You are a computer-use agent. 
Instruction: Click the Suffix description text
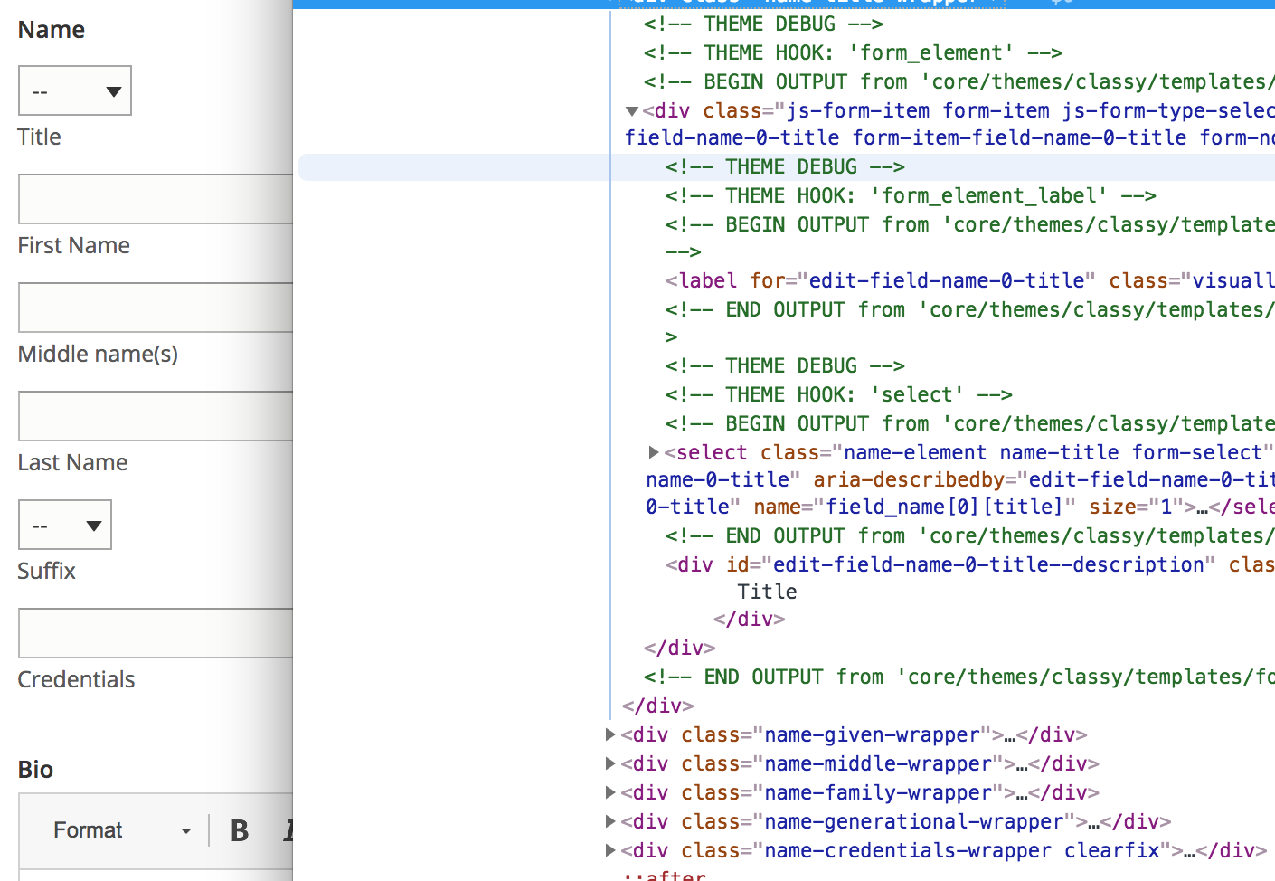tap(47, 571)
